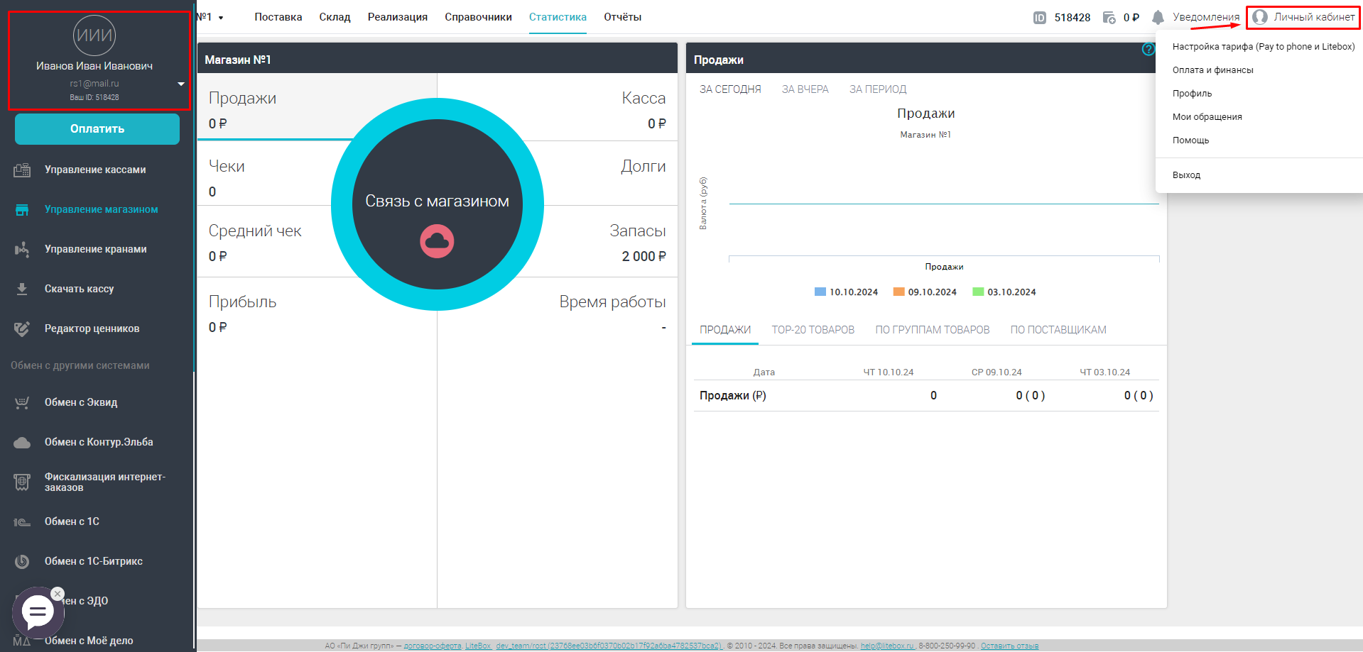
Task: Select Выход to log out
Action: click(1186, 175)
